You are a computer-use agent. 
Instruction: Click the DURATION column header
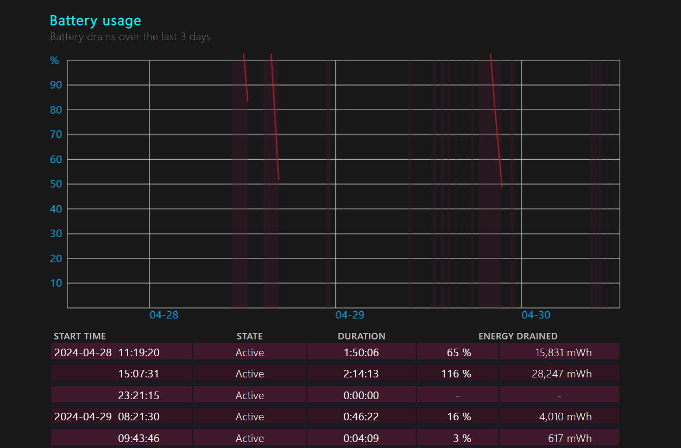(x=361, y=336)
